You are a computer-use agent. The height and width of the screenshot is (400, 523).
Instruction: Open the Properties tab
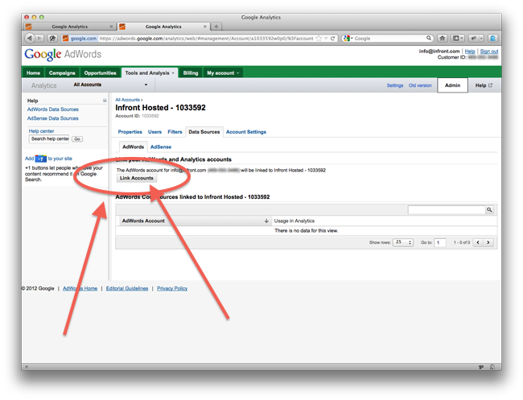(x=130, y=132)
